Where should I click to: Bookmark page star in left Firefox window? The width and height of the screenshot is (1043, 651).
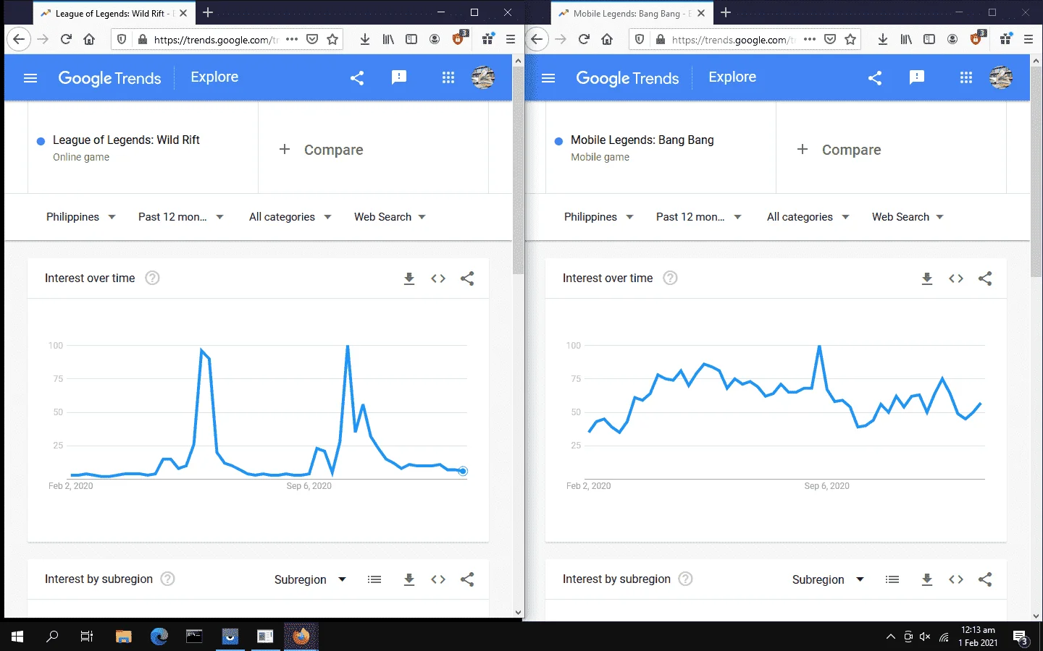pyautogui.click(x=332, y=39)
